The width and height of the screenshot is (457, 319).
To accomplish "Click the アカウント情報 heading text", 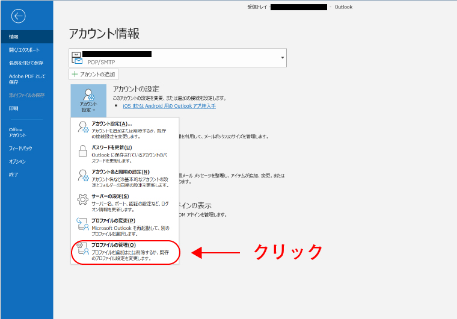I will pos(104,34).
